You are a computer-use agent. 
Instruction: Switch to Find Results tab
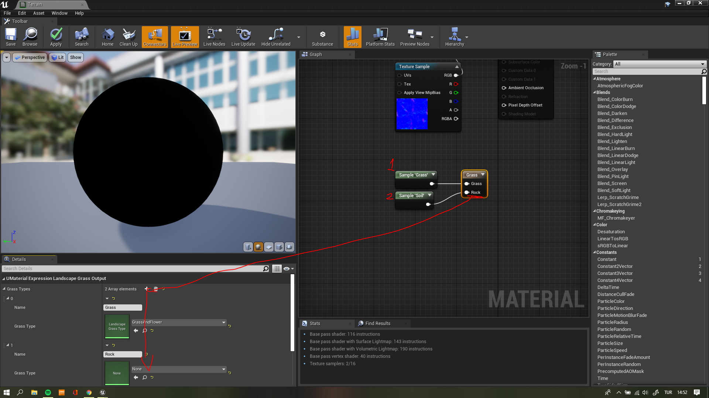tap(377, 324)
